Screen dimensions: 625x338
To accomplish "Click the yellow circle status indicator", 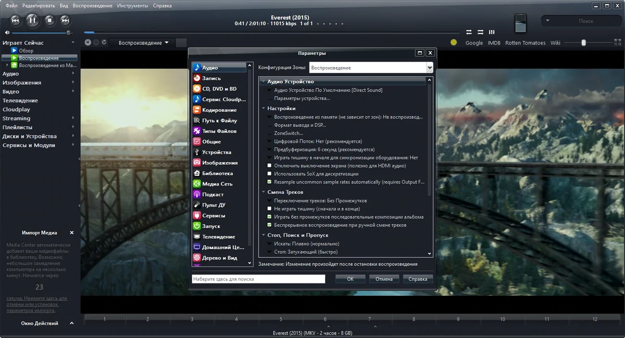I will click(x=454, y=43).
